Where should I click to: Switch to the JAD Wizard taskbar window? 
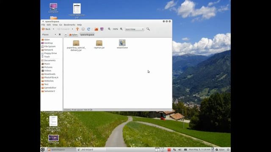91,149
